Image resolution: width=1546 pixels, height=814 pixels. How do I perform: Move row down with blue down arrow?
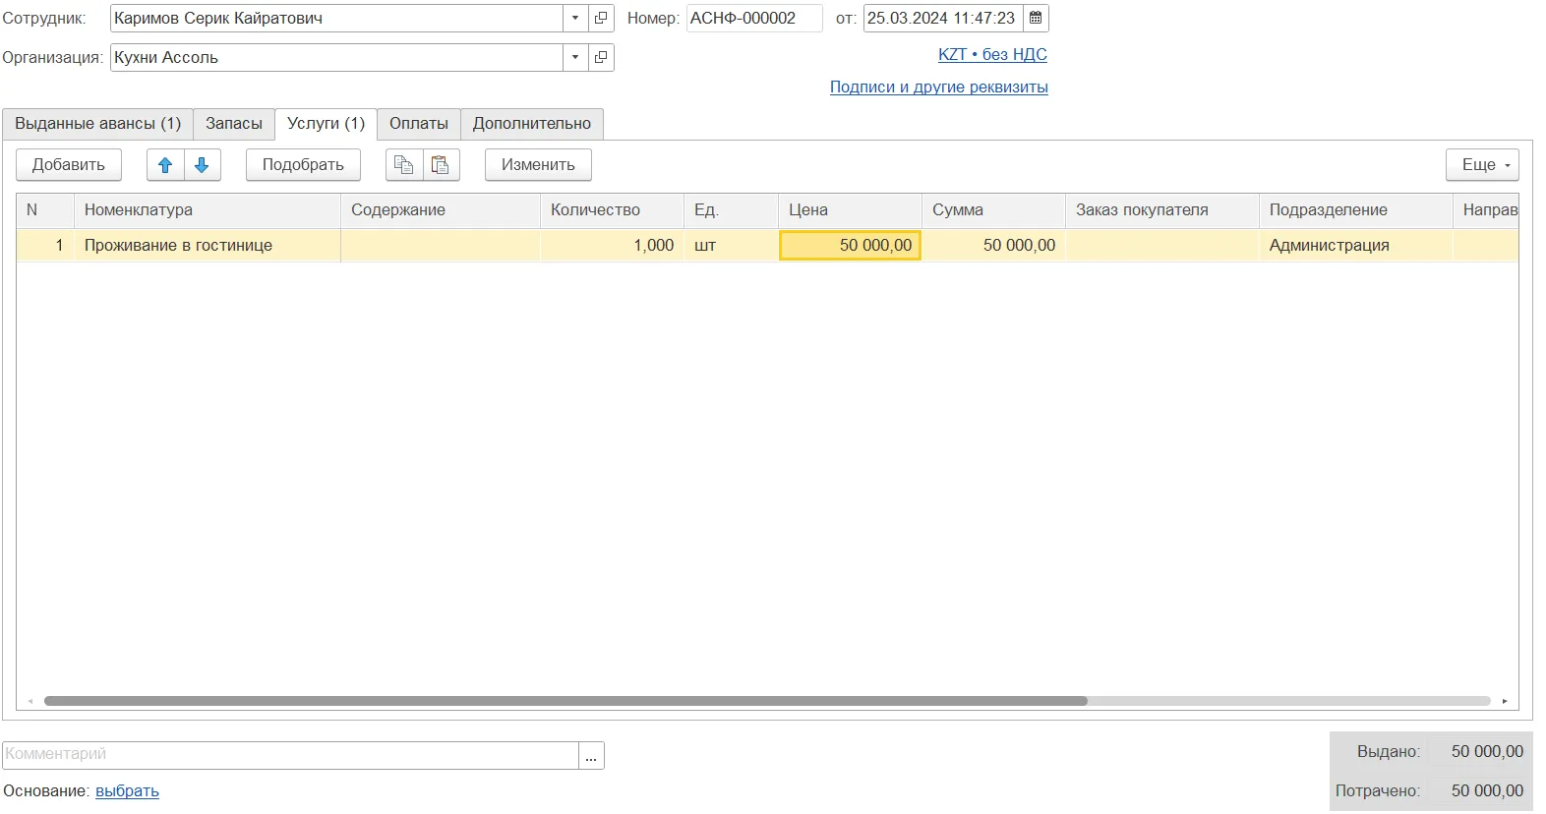coord(202,165)
